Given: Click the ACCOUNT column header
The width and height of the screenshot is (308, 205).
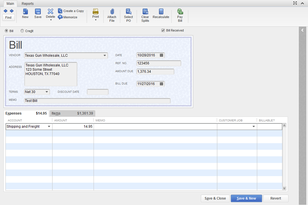Looking at the screenshot, I should (x=15, y=121).
